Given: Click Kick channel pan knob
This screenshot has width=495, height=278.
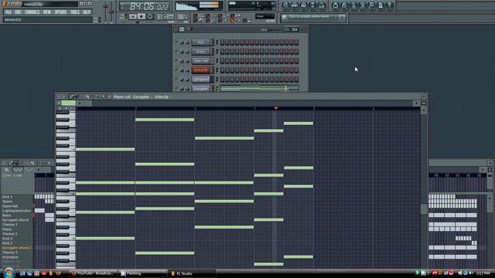Looking at the screenshot, I should point(182,42).
